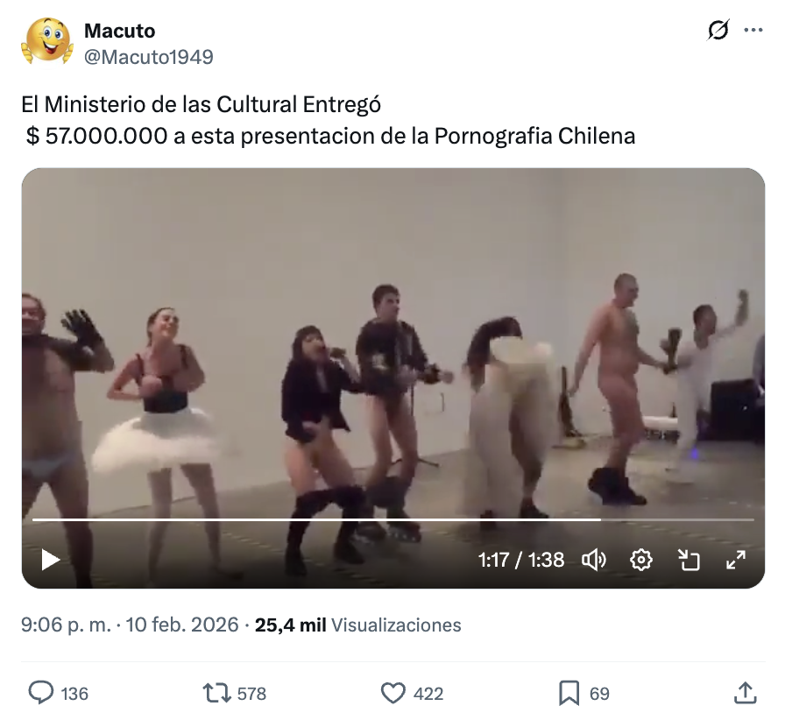This screenshot has width=785, height=720.
Task: Bookmark the tweet using the bookmark icon
Action: point(569,693)
